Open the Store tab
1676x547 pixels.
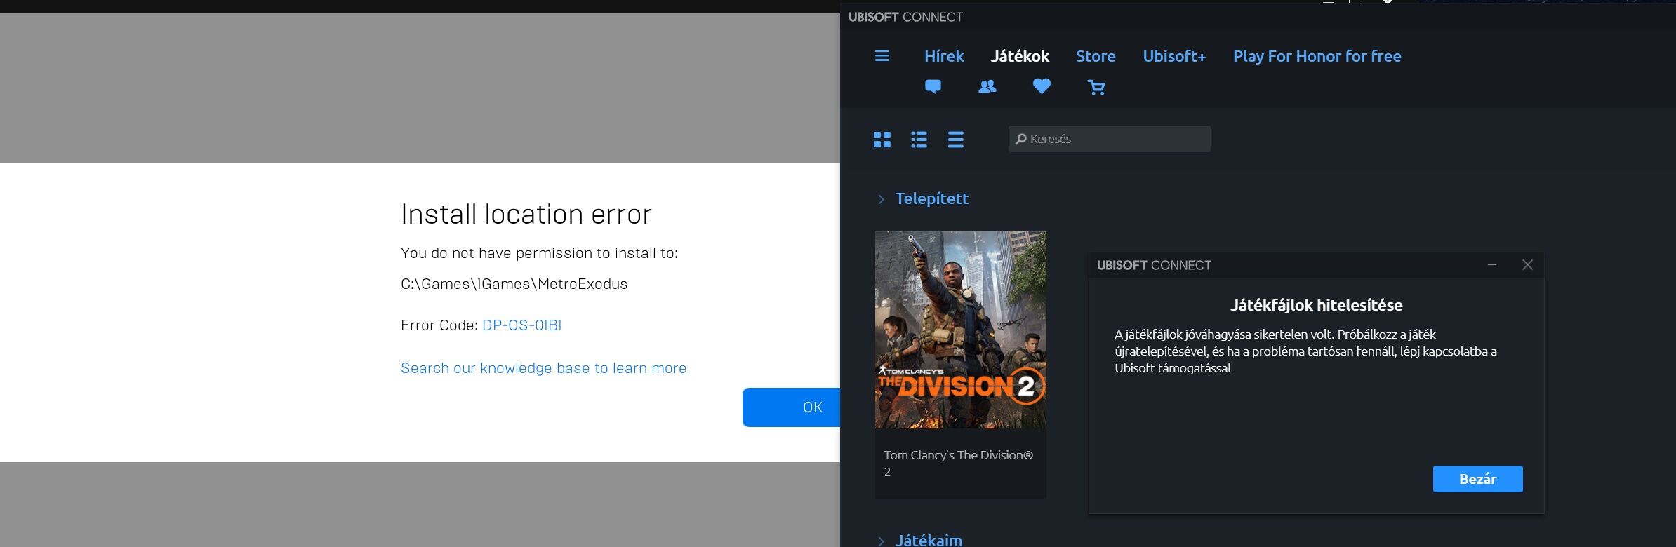click(1096, 56)
